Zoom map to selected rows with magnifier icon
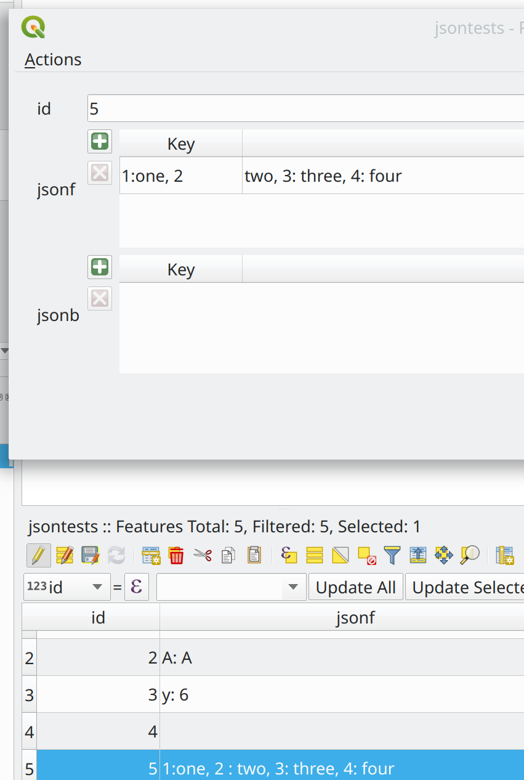This screenshot has height=780, width=524. [x=469, y=555]
